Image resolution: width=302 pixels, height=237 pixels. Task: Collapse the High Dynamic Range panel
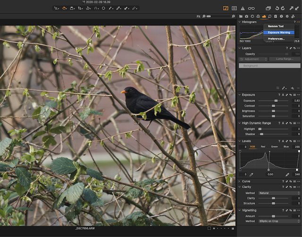tap(240, 123)
